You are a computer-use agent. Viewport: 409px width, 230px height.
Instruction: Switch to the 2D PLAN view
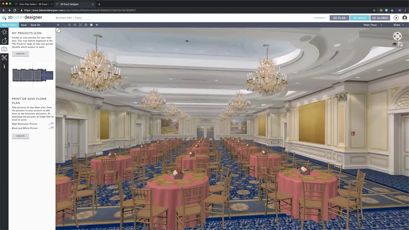pyautogui.click(x=339, y=18)
